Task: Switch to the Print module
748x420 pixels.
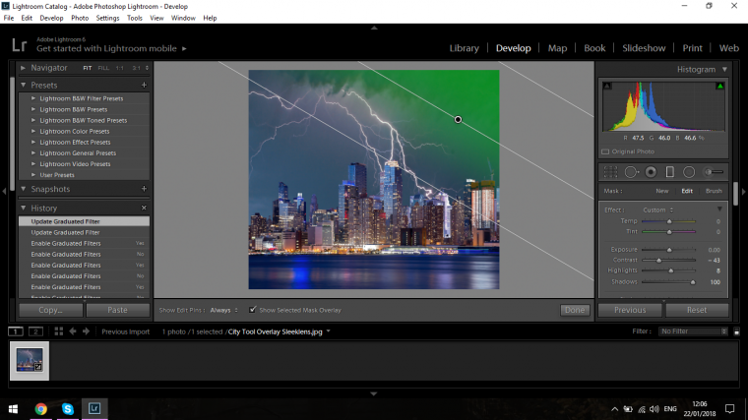Action: pyautogui.click(x=692, y=48)
